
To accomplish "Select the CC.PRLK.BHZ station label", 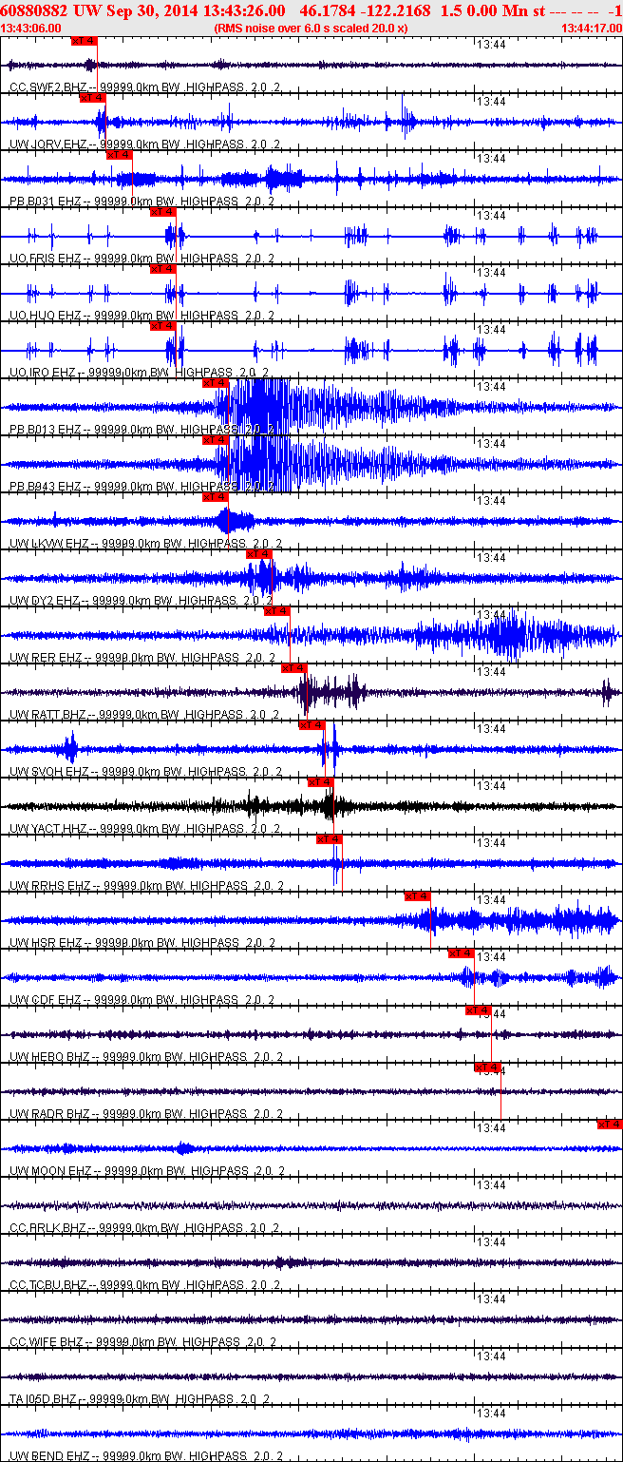I will coord(145,1228).
